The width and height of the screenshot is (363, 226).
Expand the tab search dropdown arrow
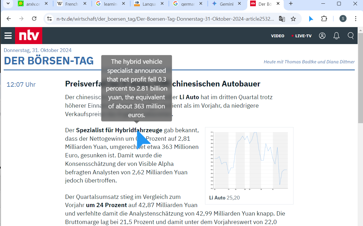(8, 4)
